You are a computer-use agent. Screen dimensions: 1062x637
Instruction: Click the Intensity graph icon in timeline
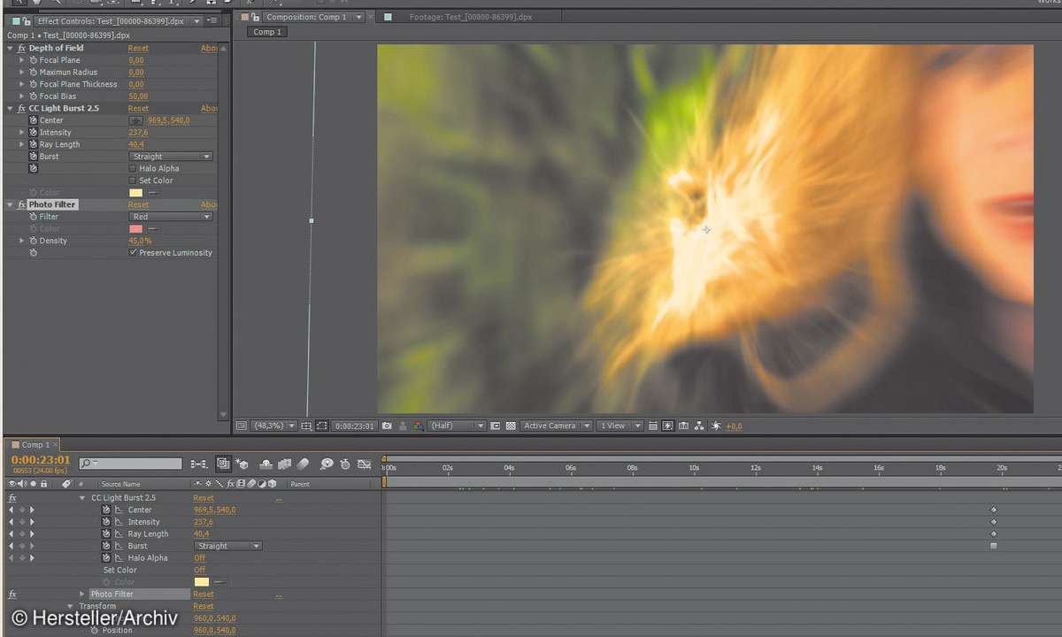point(119,522)
